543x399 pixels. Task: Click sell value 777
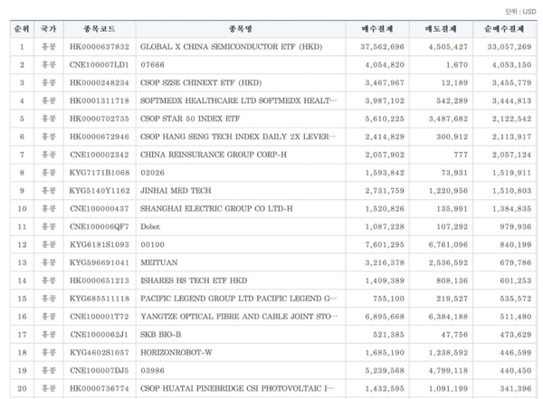coord(461,155)
